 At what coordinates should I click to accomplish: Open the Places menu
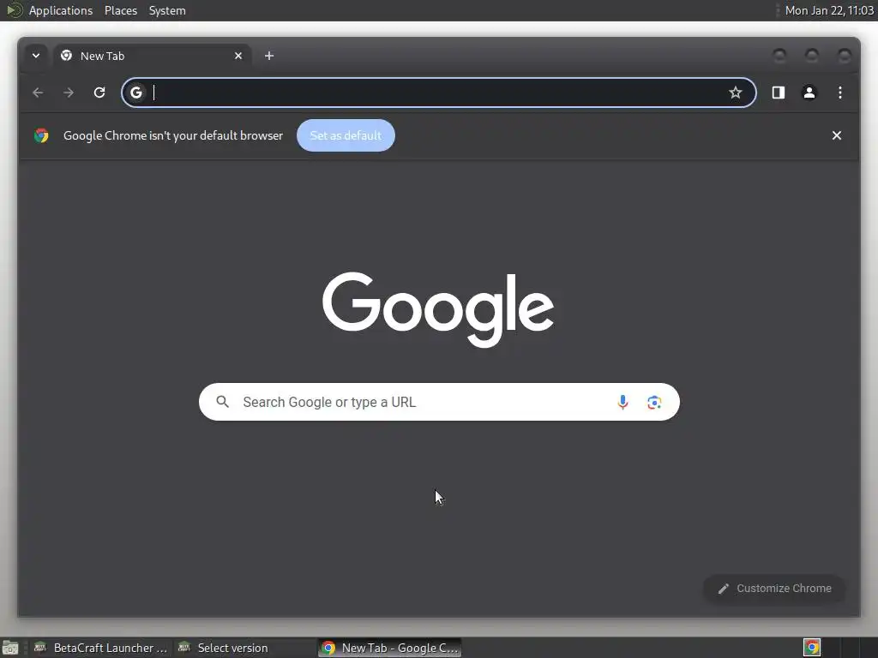[121, 10]
